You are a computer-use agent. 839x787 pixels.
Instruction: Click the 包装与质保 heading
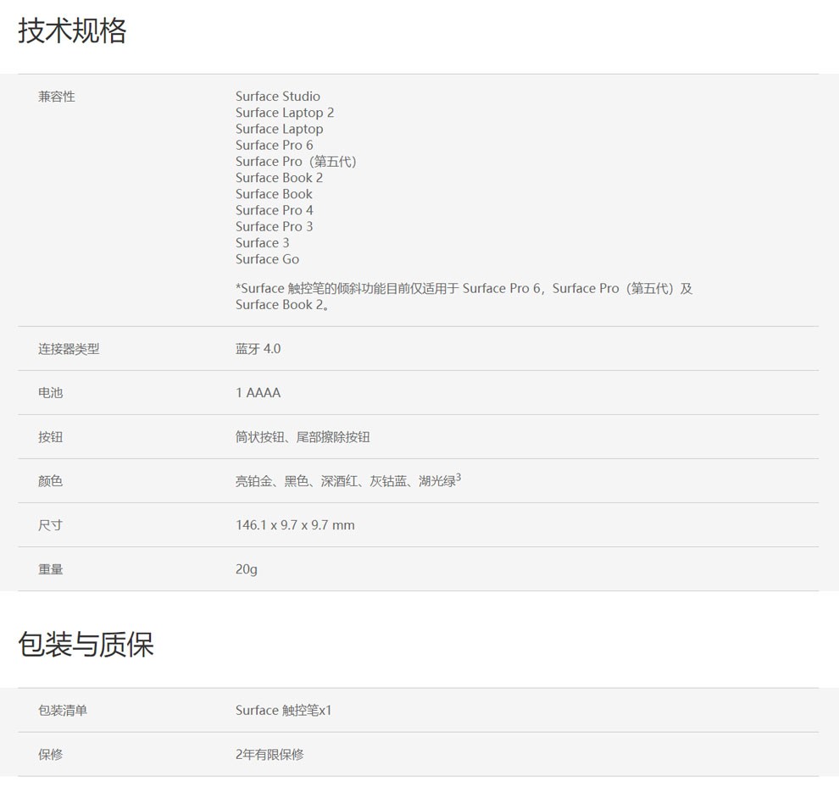click(86, 644)
